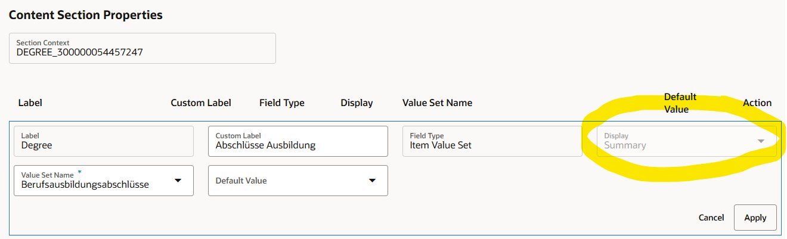Open the Value Set Name dropdown arrow
Viewport: 787px width, 239px height.
click(x=178, y=181)
